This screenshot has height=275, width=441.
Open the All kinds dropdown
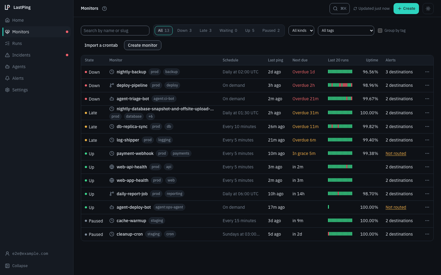click(x=301, y=31)
